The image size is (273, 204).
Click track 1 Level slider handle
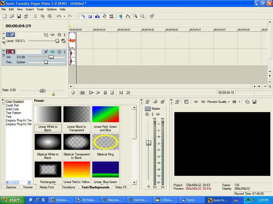[57, 41]
